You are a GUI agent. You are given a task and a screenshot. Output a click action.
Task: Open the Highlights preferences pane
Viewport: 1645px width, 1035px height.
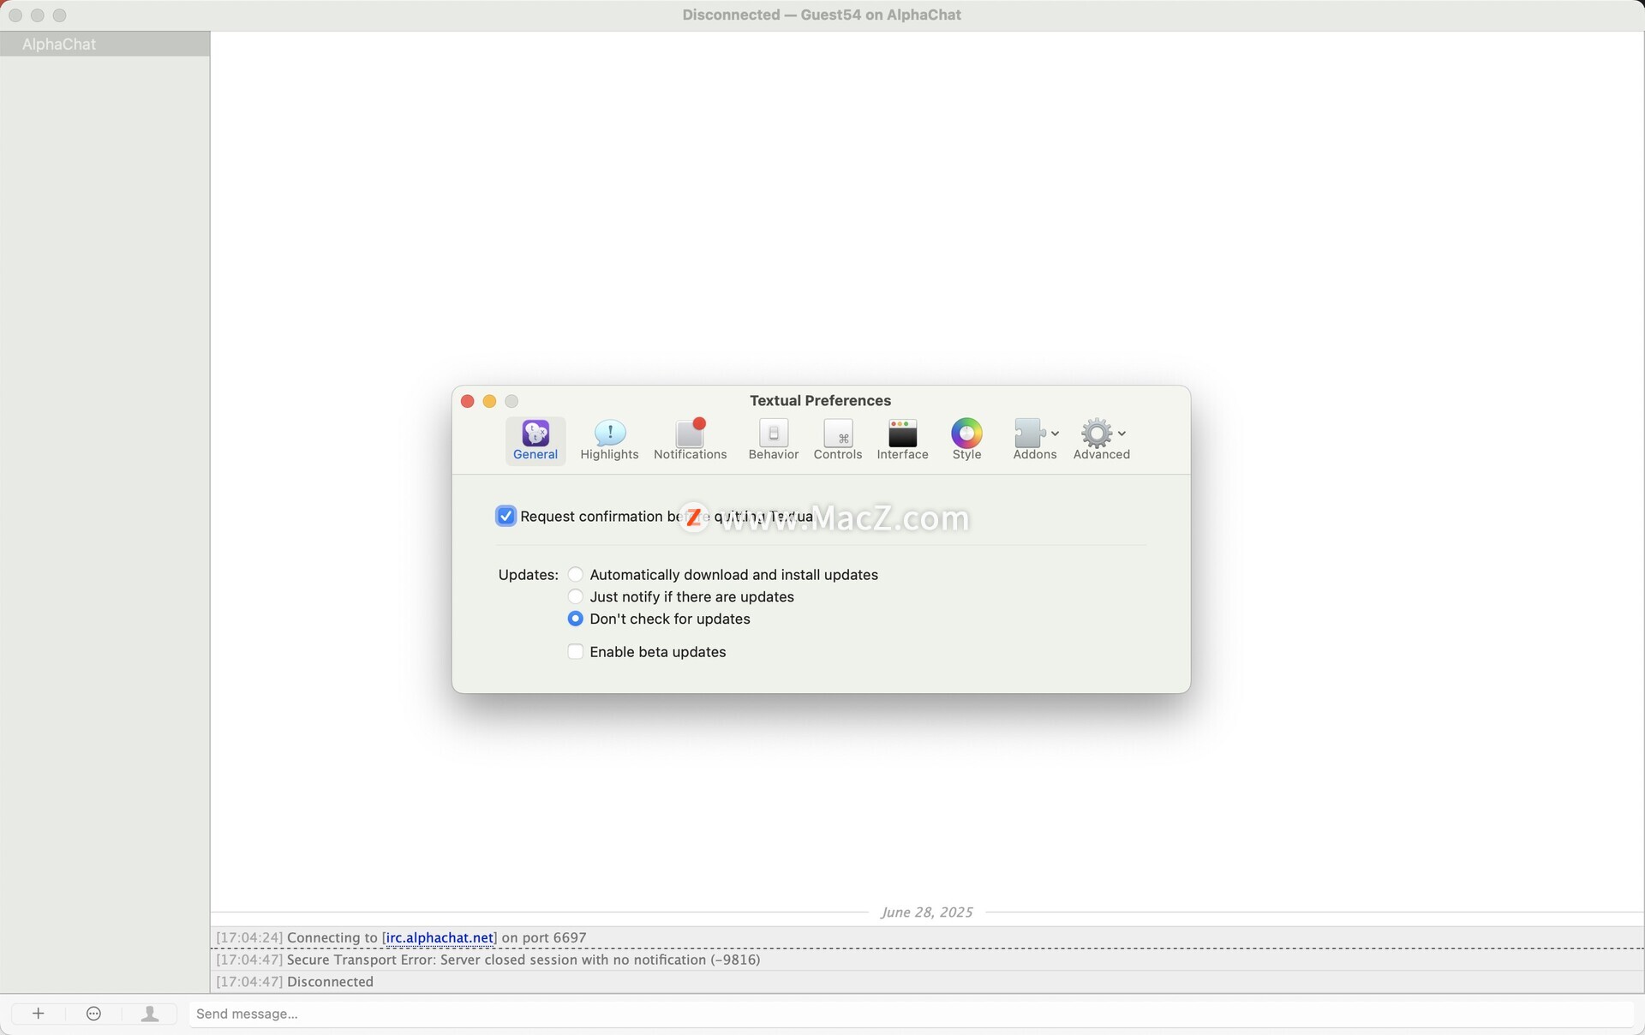click(609, 440)
